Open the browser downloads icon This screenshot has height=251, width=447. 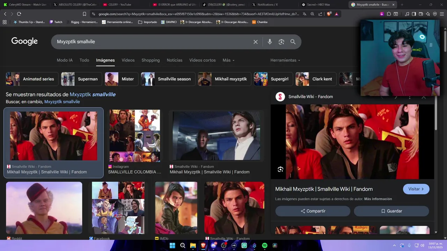pos(382,14)
